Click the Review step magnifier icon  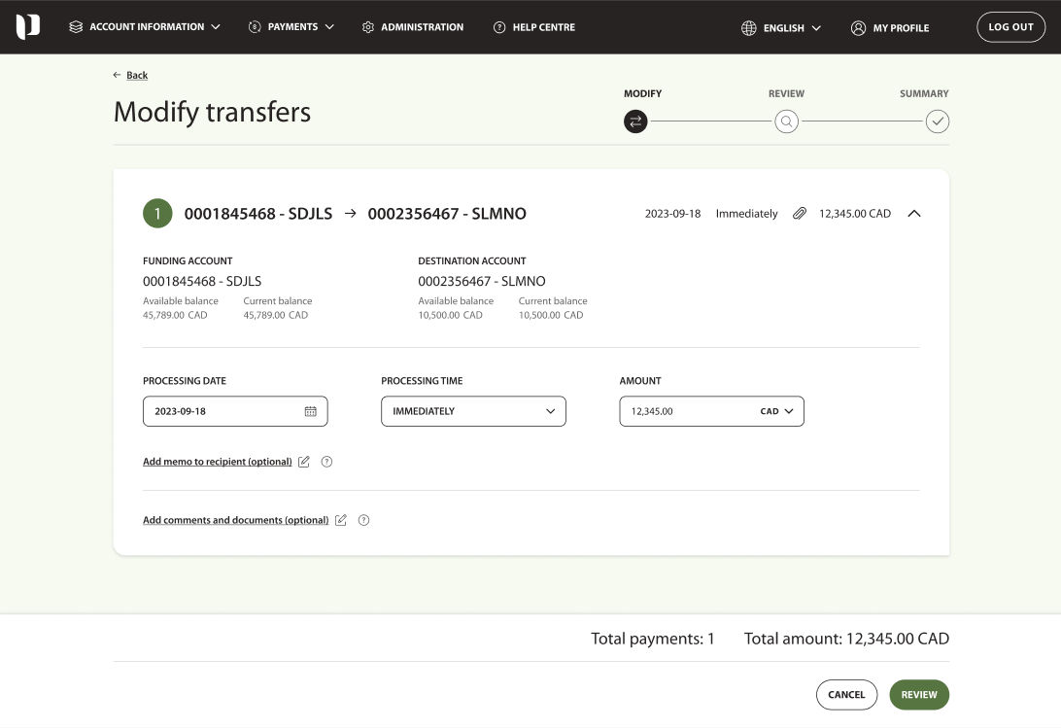(x=786, y=121)
